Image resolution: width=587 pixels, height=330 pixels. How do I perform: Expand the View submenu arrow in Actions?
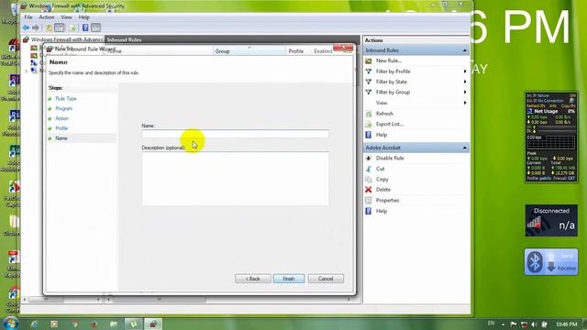465,103
